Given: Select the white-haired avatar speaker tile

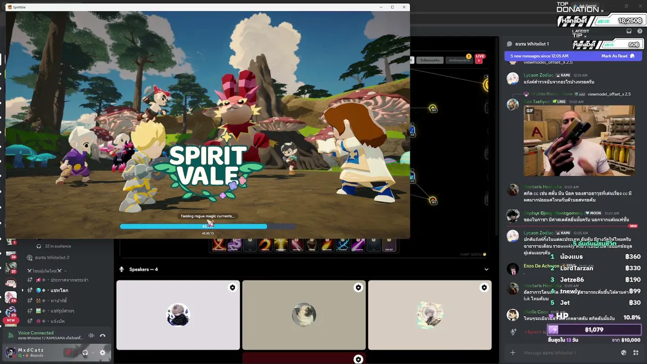Looking at the screenshot, I should [178, 315].
